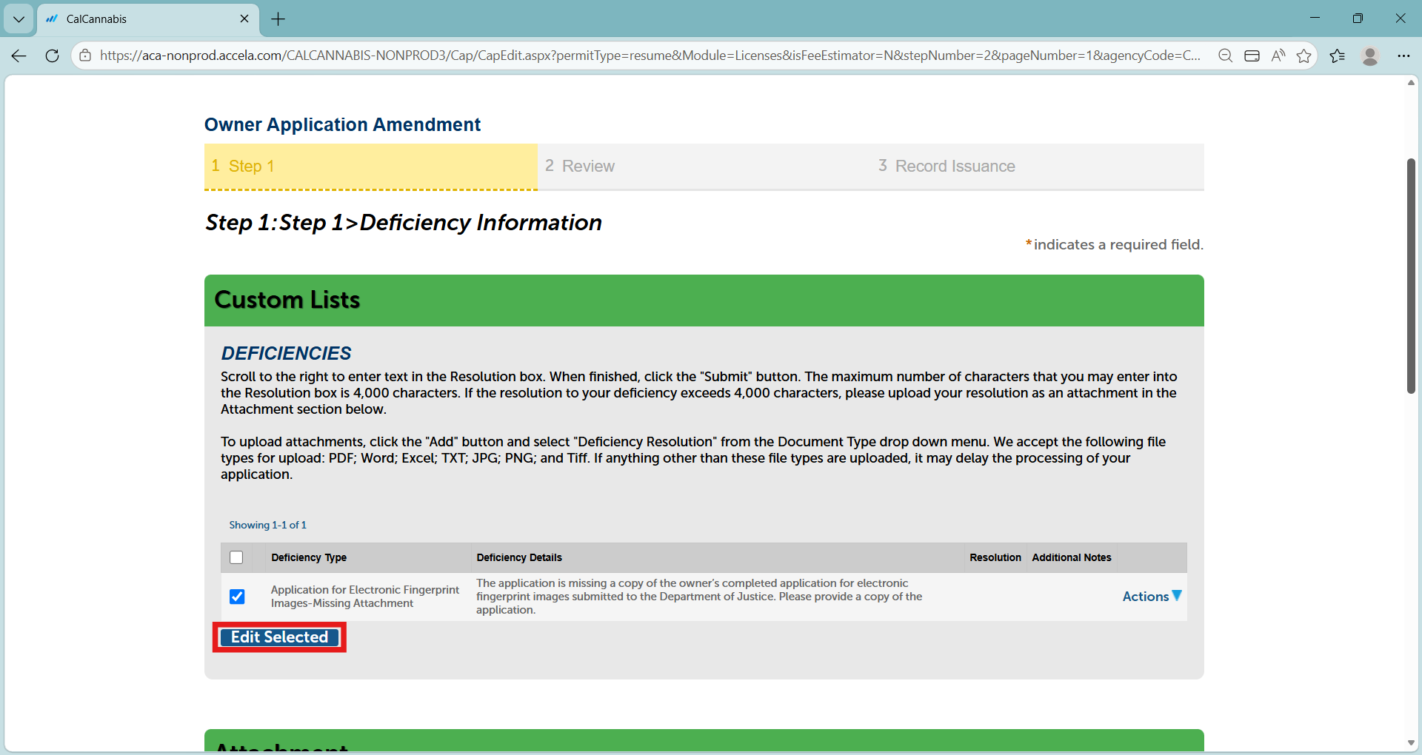Click the page vertical scrollbar thumb
This screenshot has height=755, width=1422.
(1411, 275)
